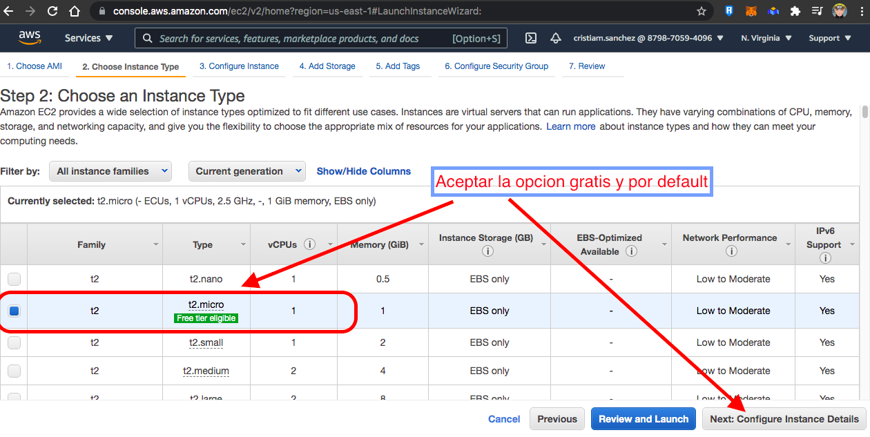The image size is (870, 437).
Task: Bookmark page with the star icon
Action: pyautogui.click(x=702, y=11)
